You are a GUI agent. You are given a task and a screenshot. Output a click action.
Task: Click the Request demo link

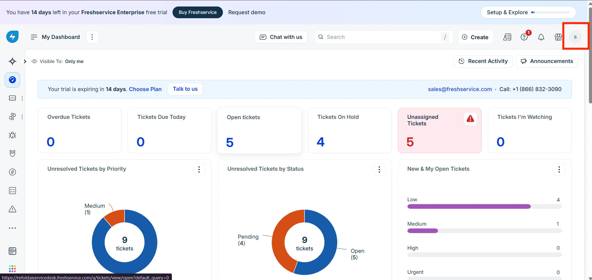pos(247,12)
